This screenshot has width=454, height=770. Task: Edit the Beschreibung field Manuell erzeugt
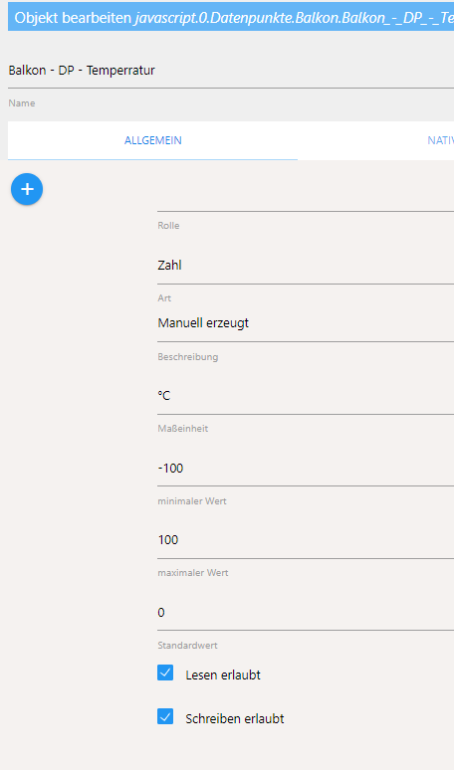[306, 323]
